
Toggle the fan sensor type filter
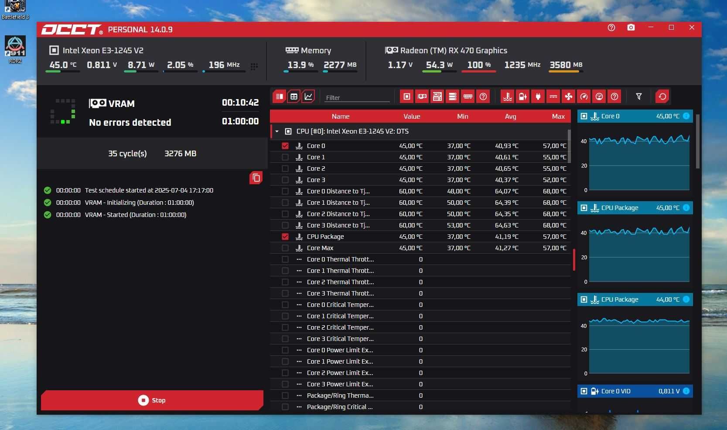point(569,96)
